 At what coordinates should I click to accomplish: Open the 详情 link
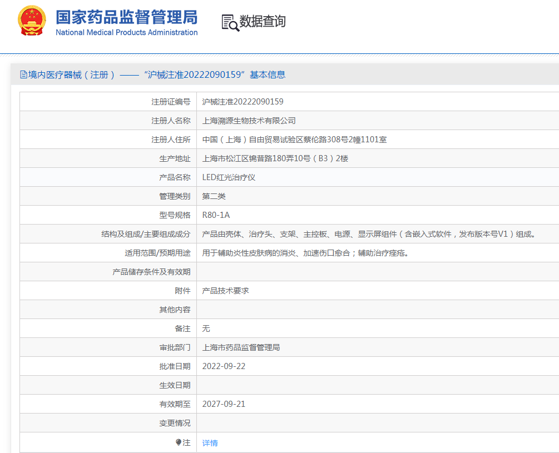[210, 443]
